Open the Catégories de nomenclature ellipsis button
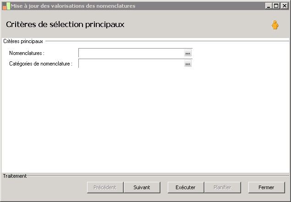The height and width of the screenshot is (202, 291). point(187,64)
